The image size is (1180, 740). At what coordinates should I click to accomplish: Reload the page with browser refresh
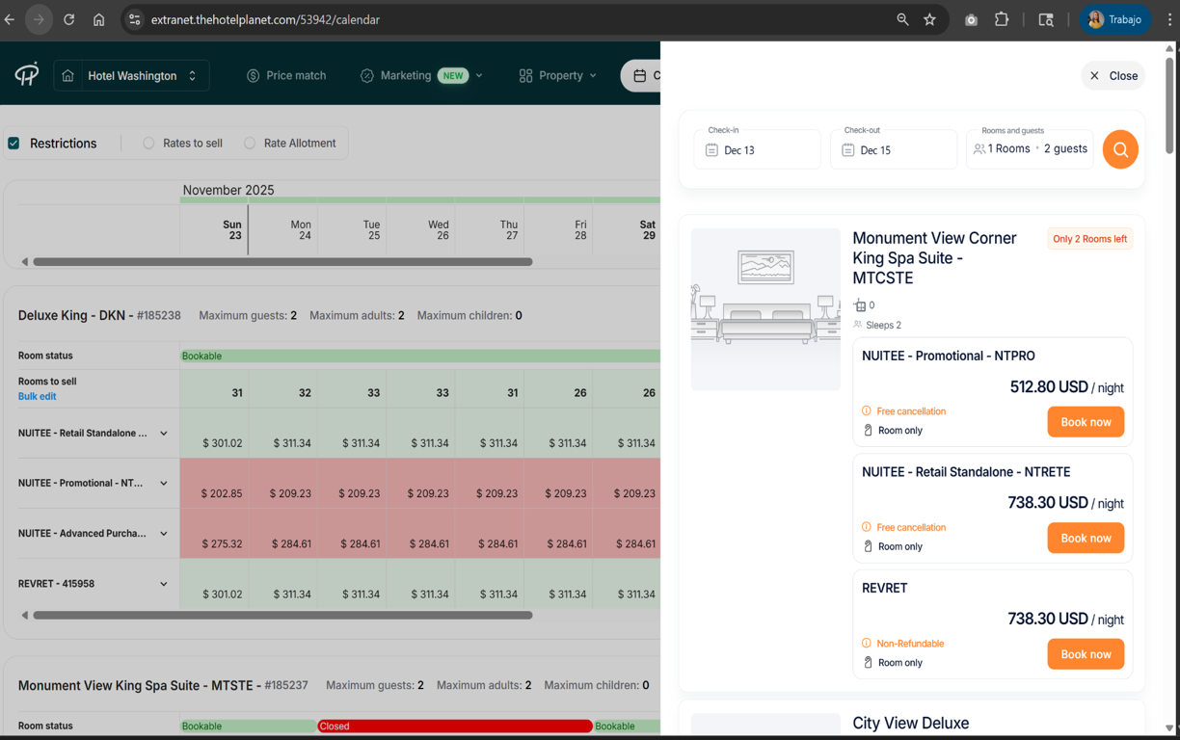68,19
